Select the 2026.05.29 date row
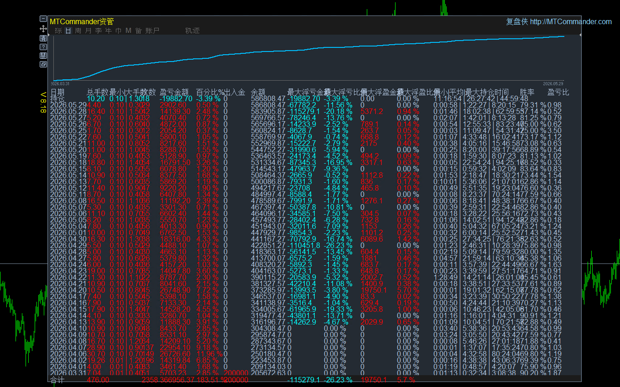 pyautogui.click(x=68, y=105)
